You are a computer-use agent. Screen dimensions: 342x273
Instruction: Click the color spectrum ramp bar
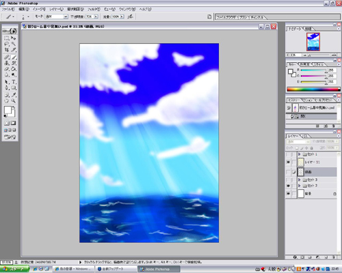[313, 89]
